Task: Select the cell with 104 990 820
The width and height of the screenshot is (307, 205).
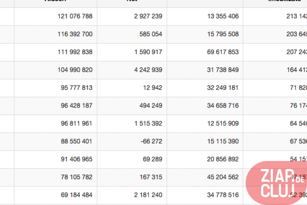Action: pyautogui.click(x=56, y=70)
